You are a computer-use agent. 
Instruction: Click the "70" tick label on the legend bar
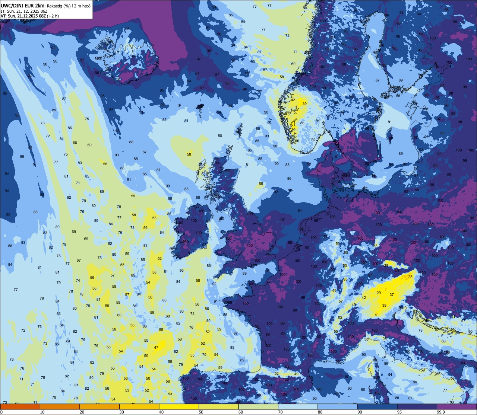[x=281, y=412]
